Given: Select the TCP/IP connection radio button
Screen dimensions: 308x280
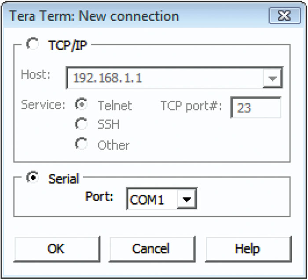Looking at the screenshot, I should click(x=33, y=44).
